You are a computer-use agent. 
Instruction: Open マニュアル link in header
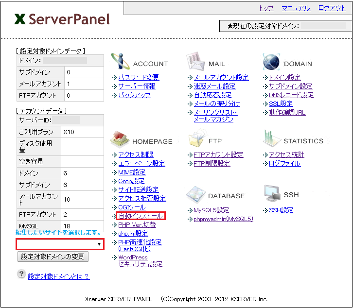[x=296, y=8]
